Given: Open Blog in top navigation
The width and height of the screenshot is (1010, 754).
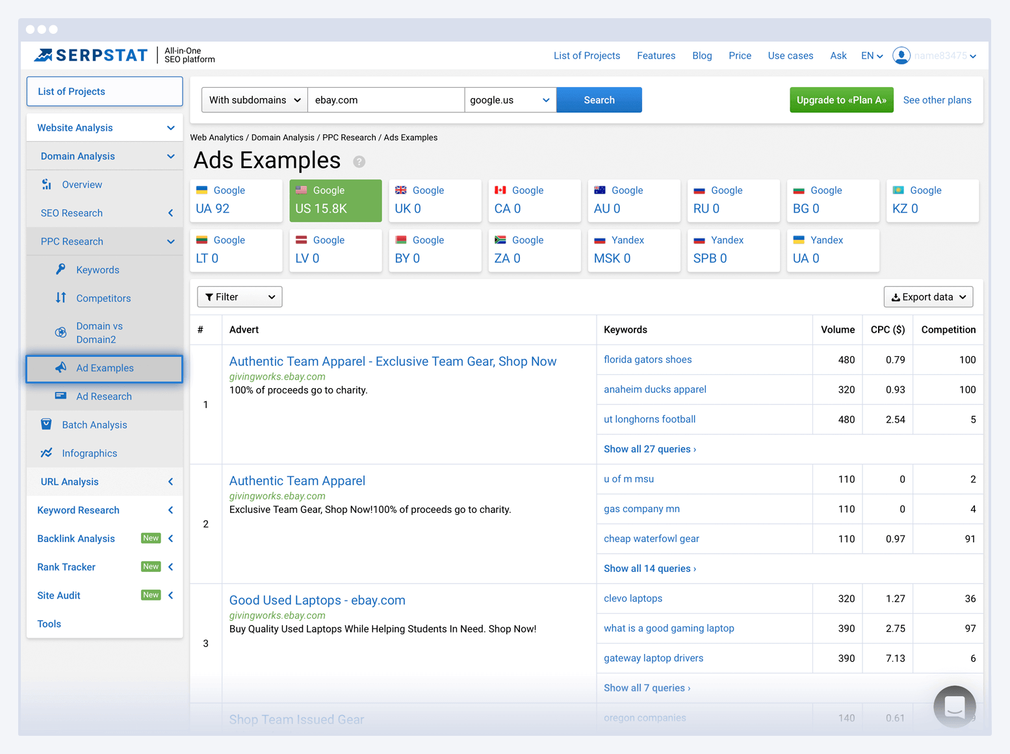Looking at the screenshot, I should tap(702, 56).
